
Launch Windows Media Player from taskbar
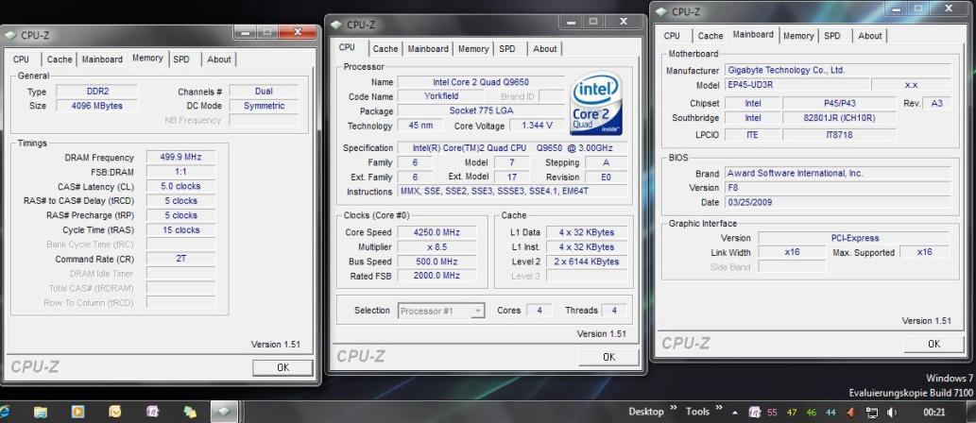click(x=77, y=412)
